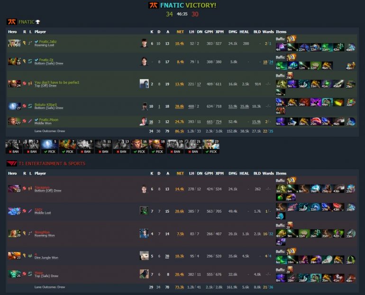The image size is (365, 295).
Task: Sort the Fnatic table by NET header
Action: point(180,32)
